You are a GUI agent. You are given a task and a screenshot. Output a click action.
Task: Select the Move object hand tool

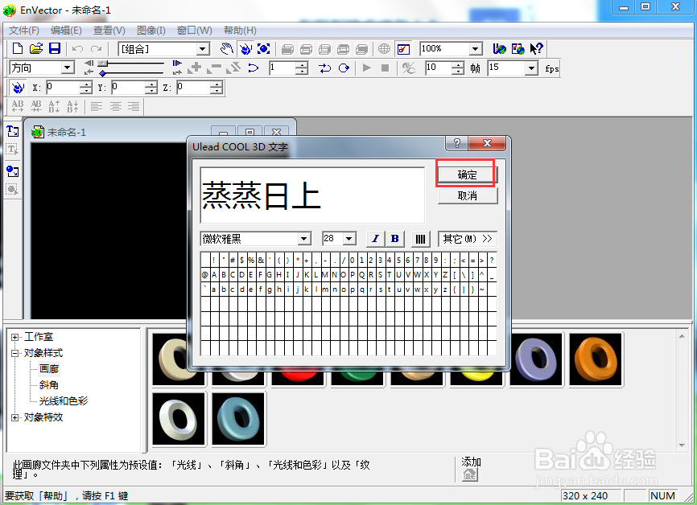click(x=227, y=48)
